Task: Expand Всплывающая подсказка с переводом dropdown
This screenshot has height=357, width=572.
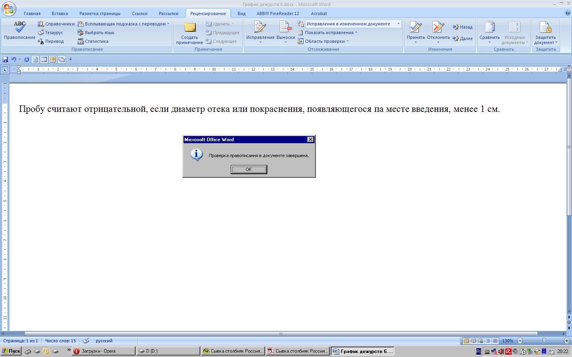Action: 168,24
